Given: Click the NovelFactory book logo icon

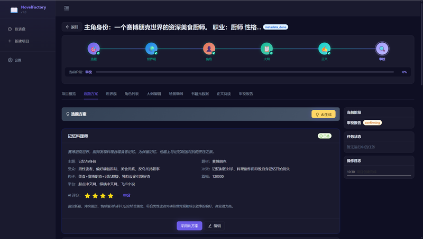Looking at the screenshot, I should pos(14,10).
